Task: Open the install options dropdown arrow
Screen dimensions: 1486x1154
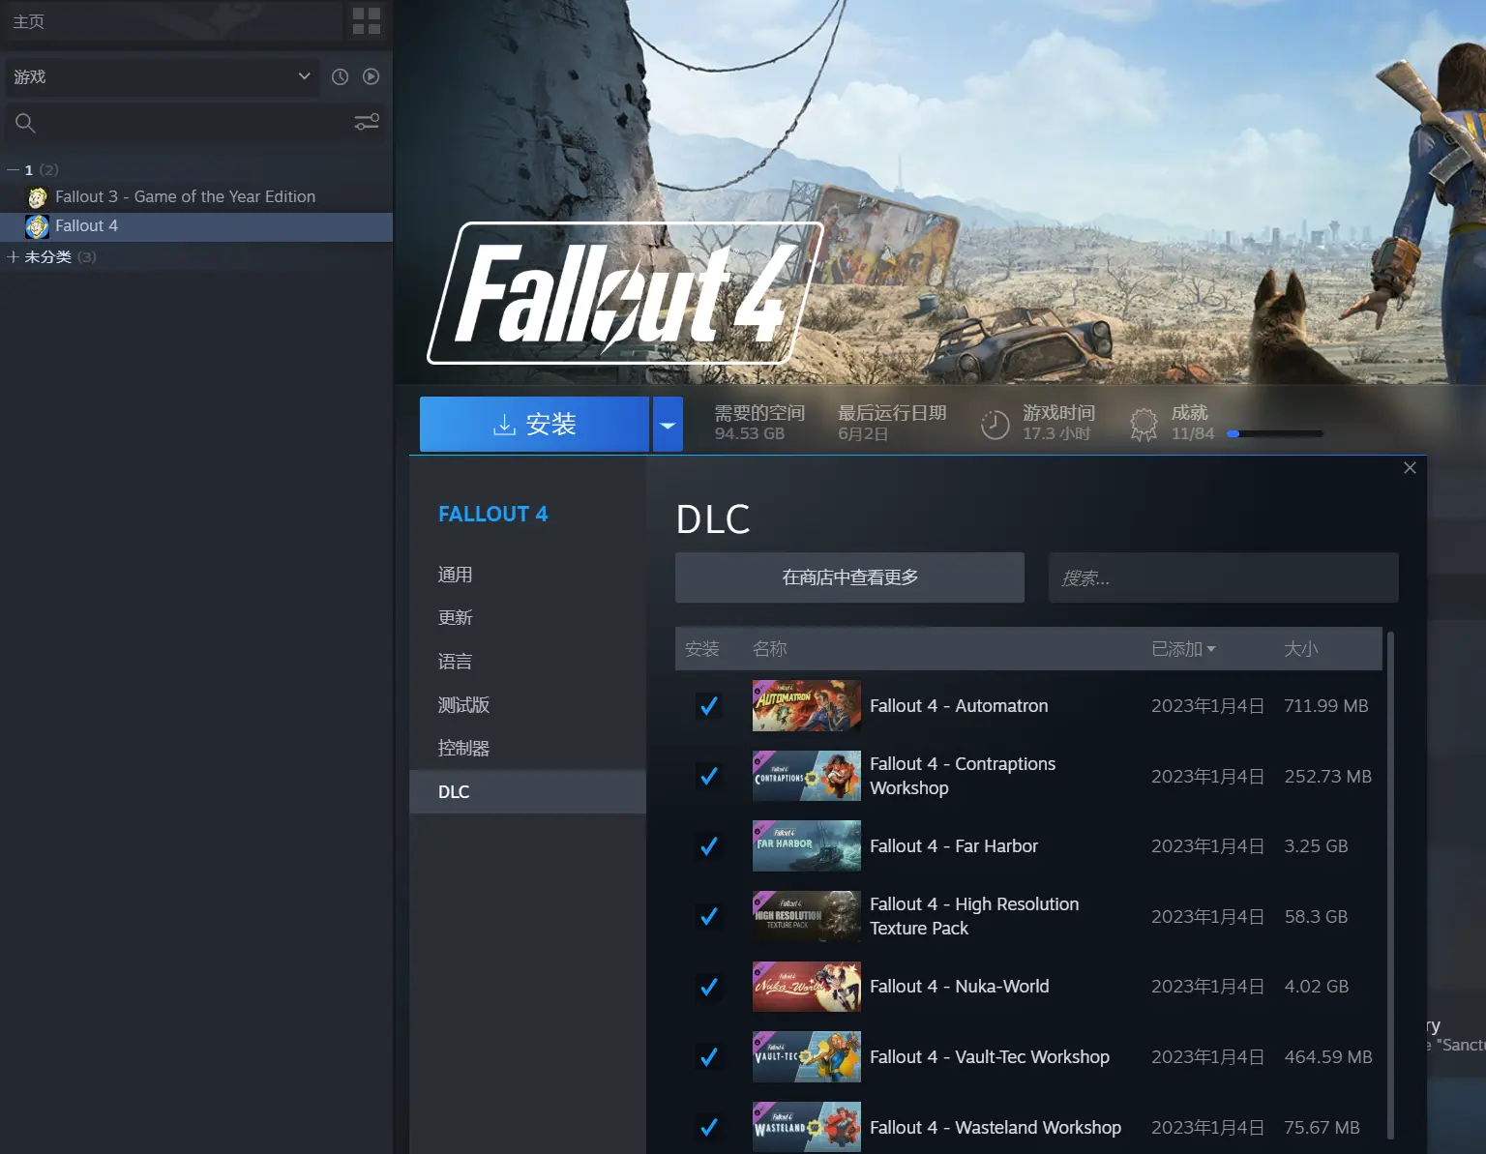Action: (x=668, y=425)
